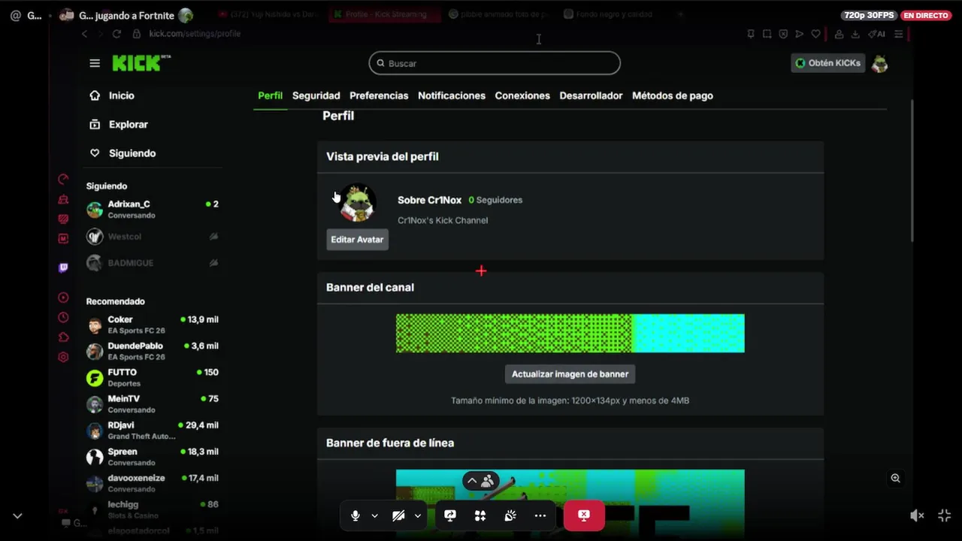Open Coker recommended channel
Screen dimensions: 962x541
[153, 325]
